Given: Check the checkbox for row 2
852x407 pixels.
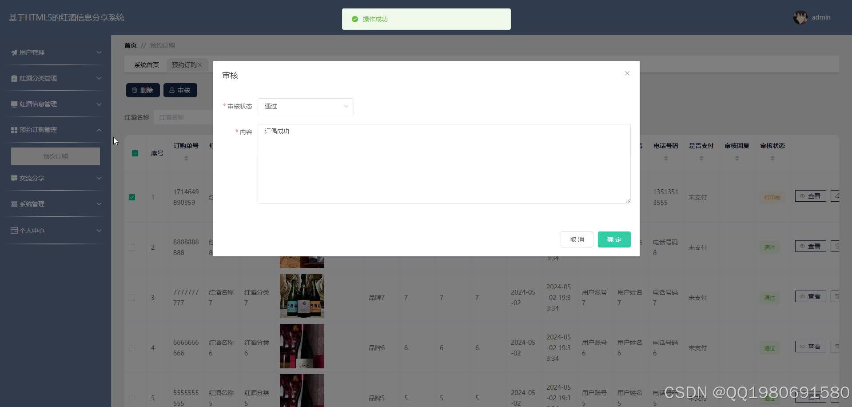Looking at the screenshot, I should pos(132,247).
